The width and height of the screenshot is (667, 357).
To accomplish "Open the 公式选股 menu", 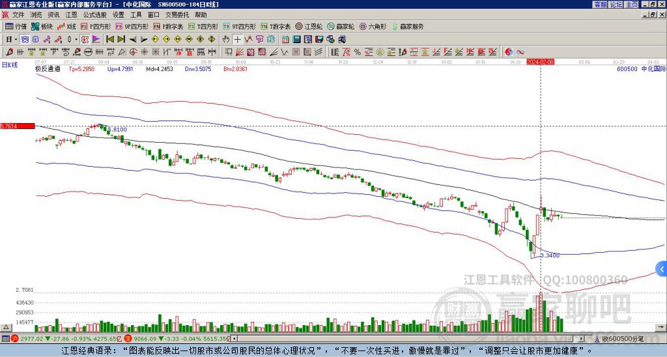I will coord(95,15).
